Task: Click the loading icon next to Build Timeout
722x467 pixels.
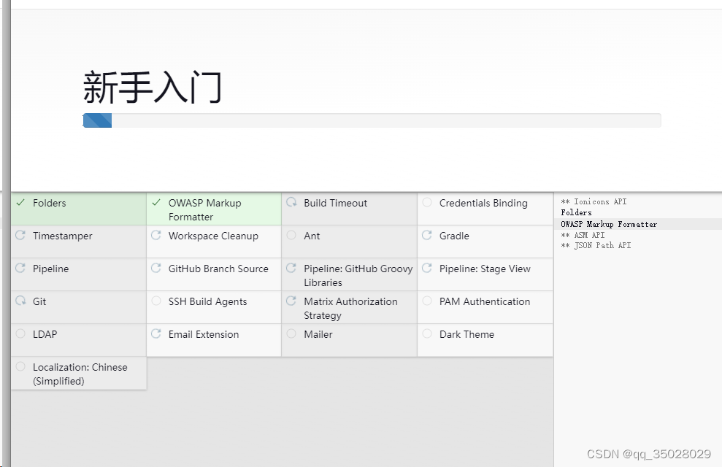Action: (291, 203)
